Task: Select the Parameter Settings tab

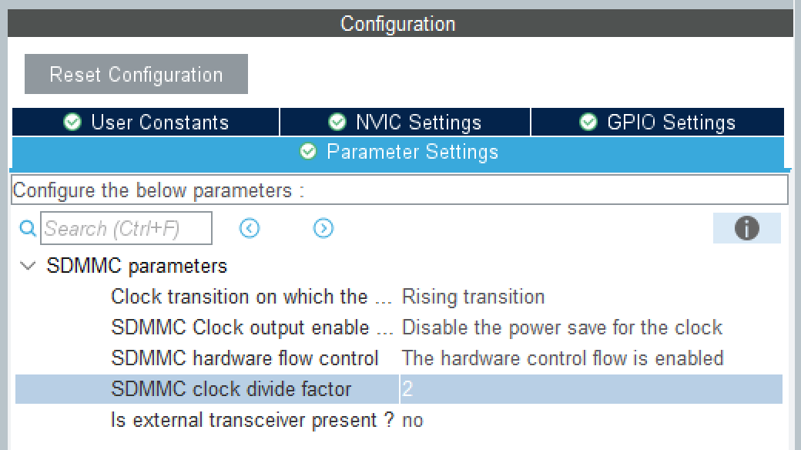Action: pos(412,152)
